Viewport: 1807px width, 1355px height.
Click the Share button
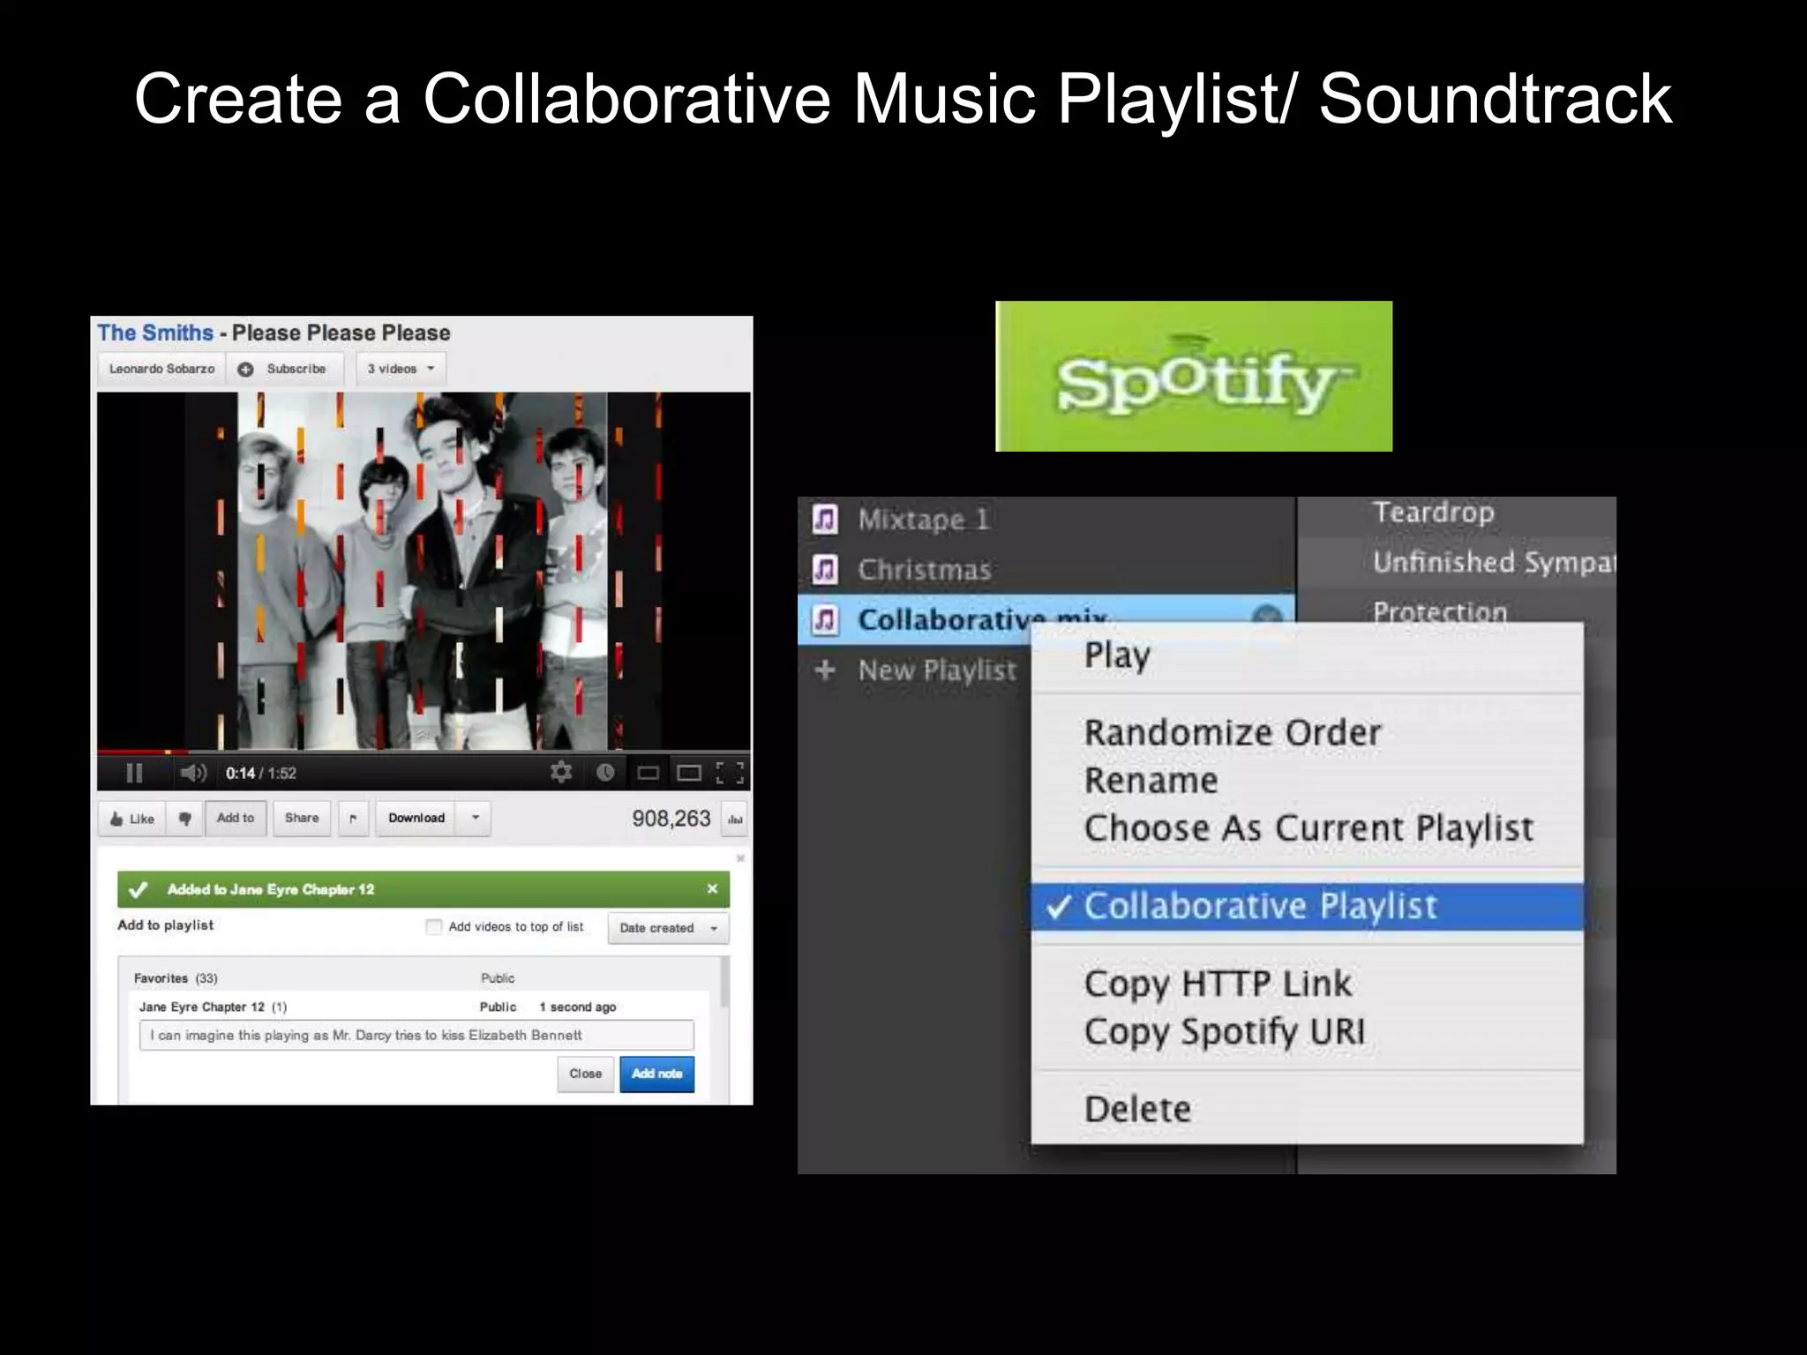coord(302,819)
